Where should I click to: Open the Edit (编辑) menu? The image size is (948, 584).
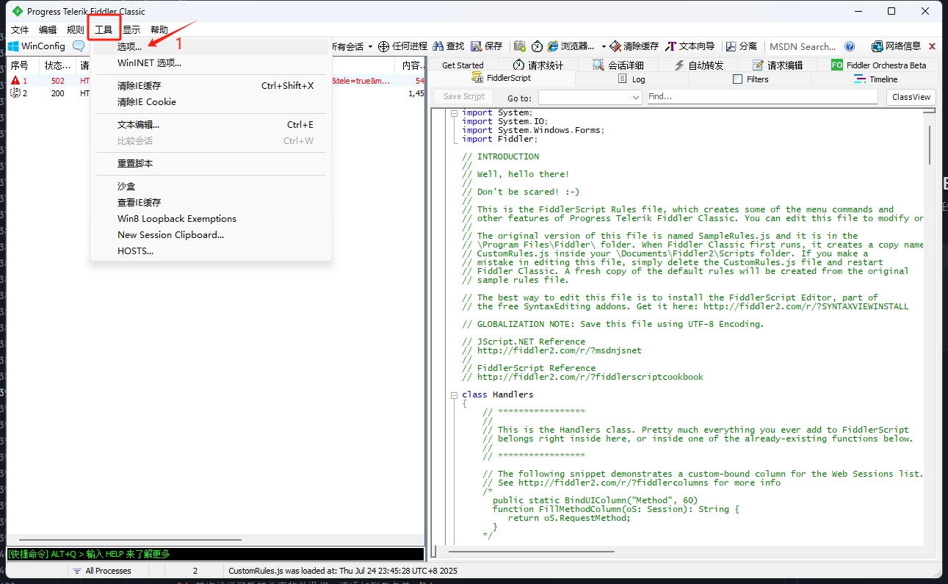(x=48, y=30)
